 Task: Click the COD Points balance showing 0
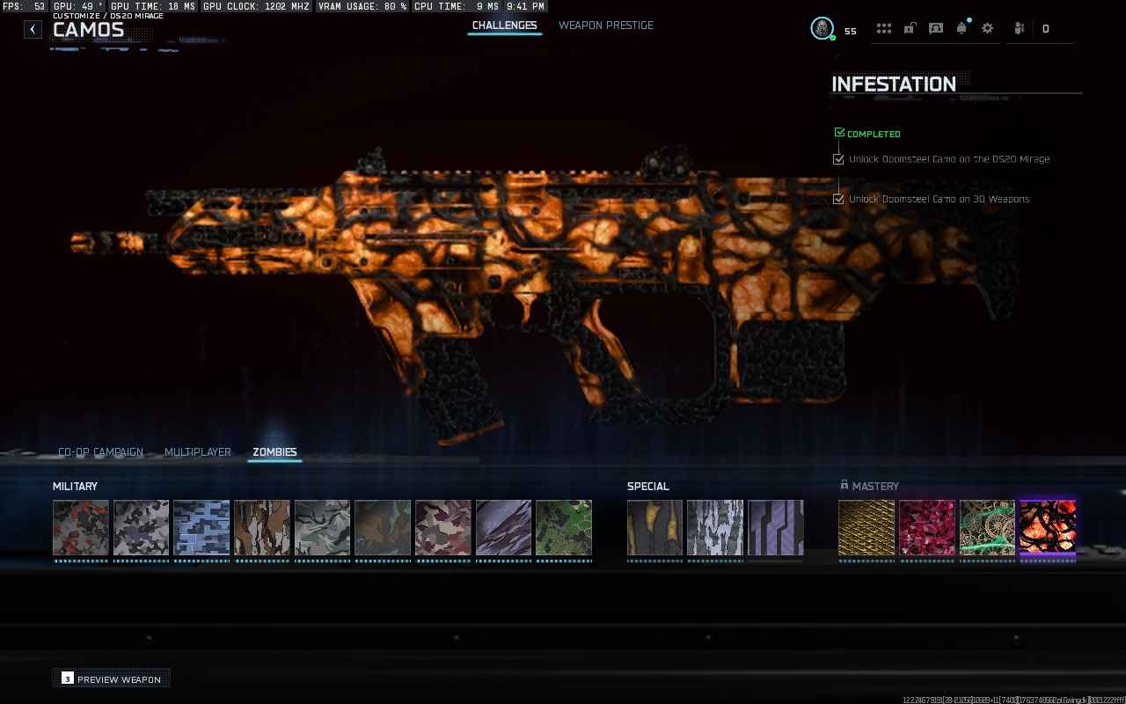click(x=1046, y=28)
